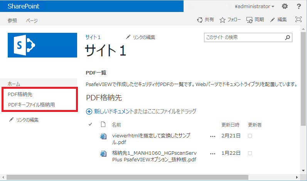
Task: Open viewerhtmlを指定して変換したサンプル.pdf
Action: (x=151, y=139)
